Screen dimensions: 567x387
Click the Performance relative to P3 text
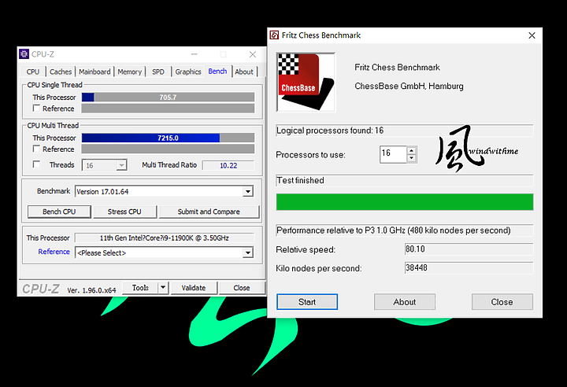tap(394, 230)
